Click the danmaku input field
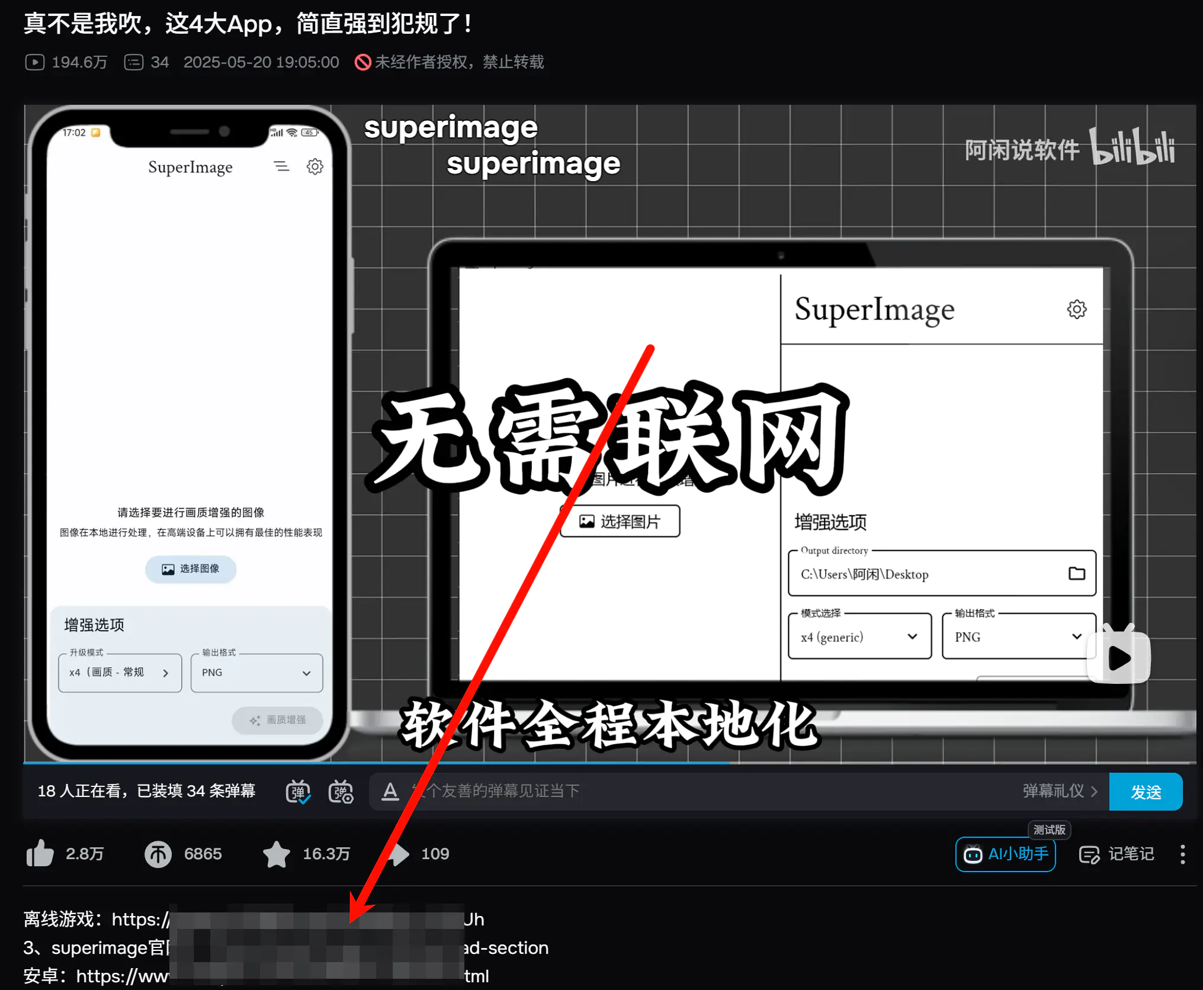 [711, 792]
